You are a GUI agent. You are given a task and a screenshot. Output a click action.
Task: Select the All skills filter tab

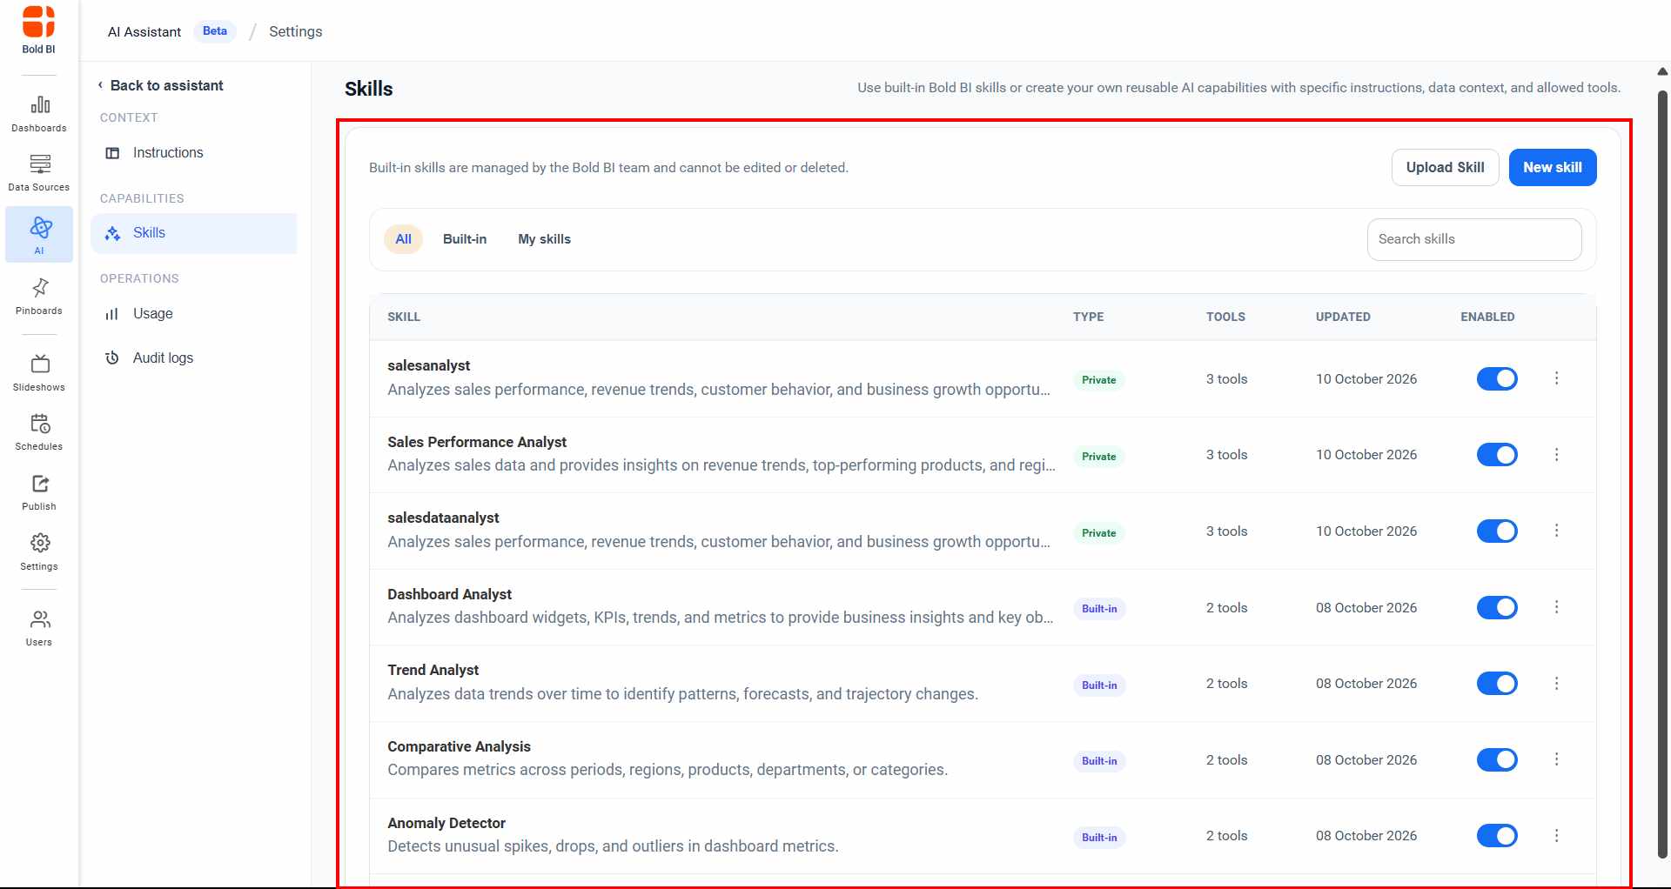[x=404, y=239]
